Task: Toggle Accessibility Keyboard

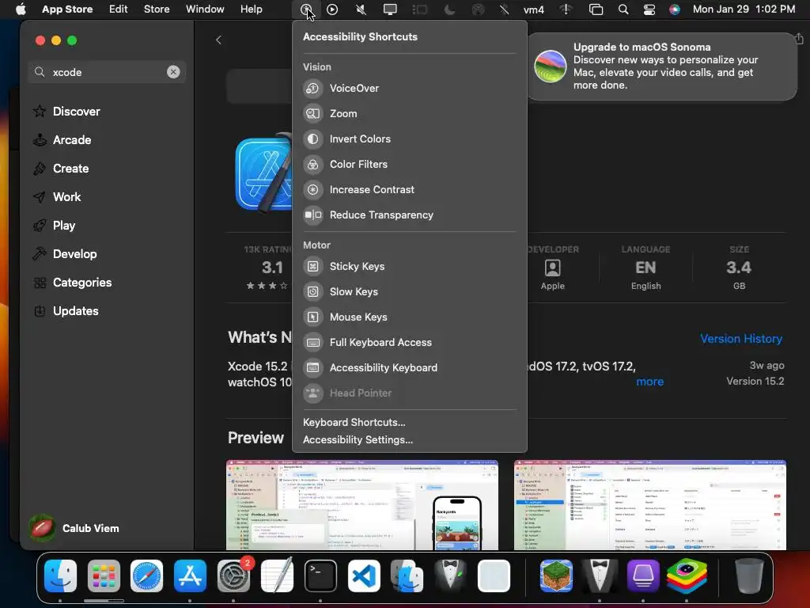Action: pos(409,367)
